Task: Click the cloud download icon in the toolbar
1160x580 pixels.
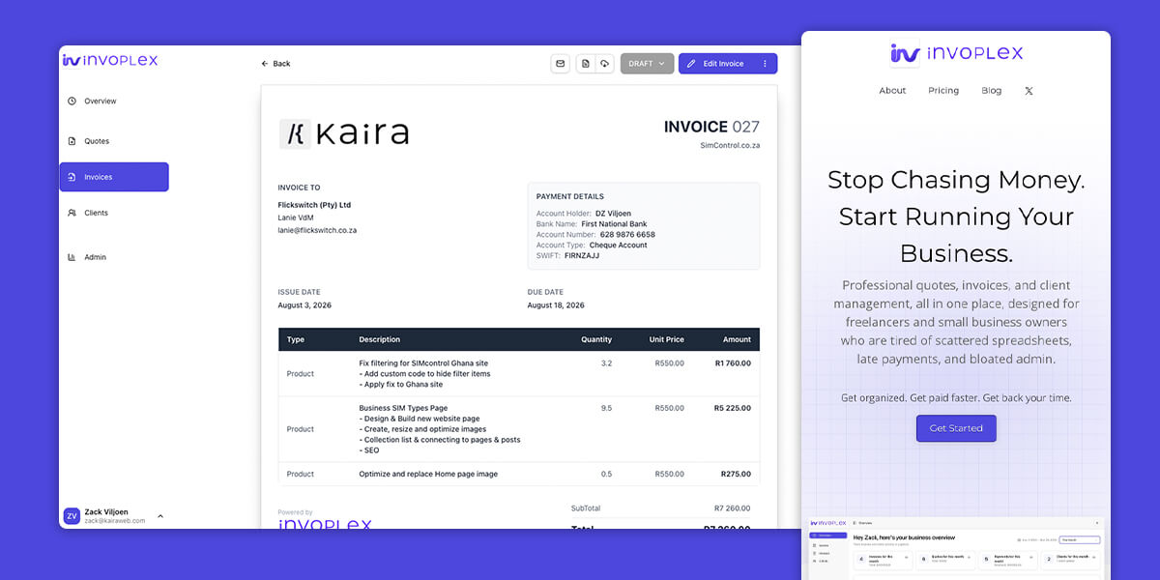Action: click(x=604, y=64)
